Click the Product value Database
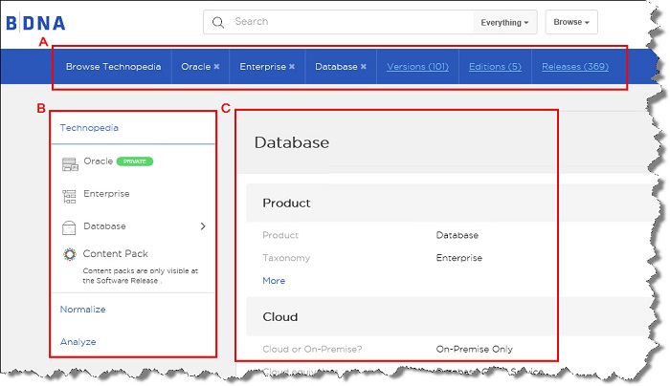This screenshot has height=386, width=670. coord(458,235)
